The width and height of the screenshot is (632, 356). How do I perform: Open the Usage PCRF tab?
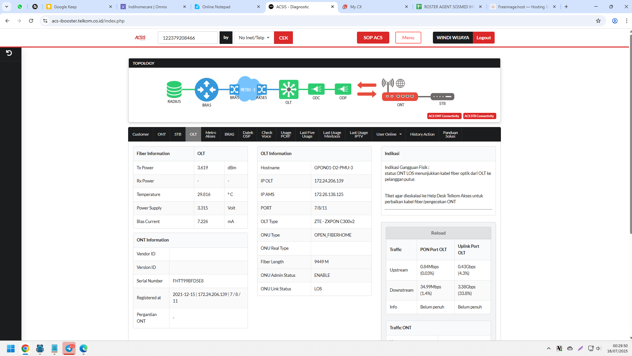pyautogui.click(x=286, y=134)
